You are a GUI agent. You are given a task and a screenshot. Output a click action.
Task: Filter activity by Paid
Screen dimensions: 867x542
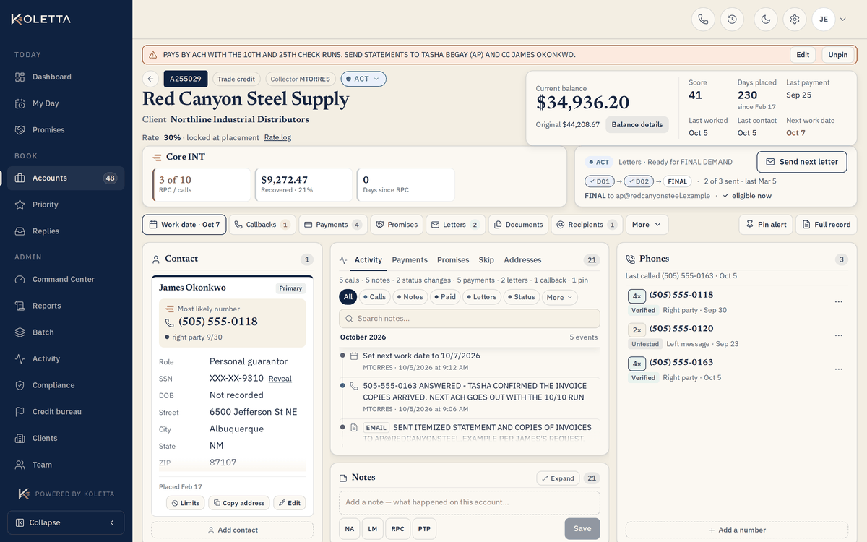pyautogui.click(x=445, y=297)
